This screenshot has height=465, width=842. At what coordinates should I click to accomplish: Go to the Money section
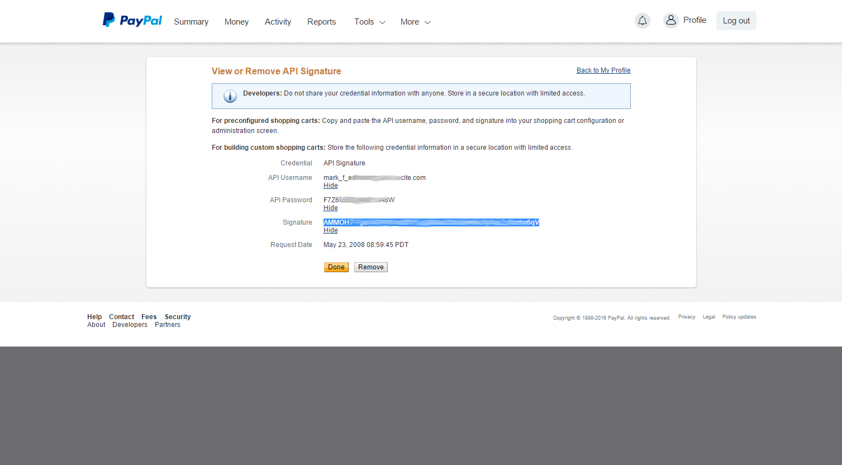click(236, 22)
